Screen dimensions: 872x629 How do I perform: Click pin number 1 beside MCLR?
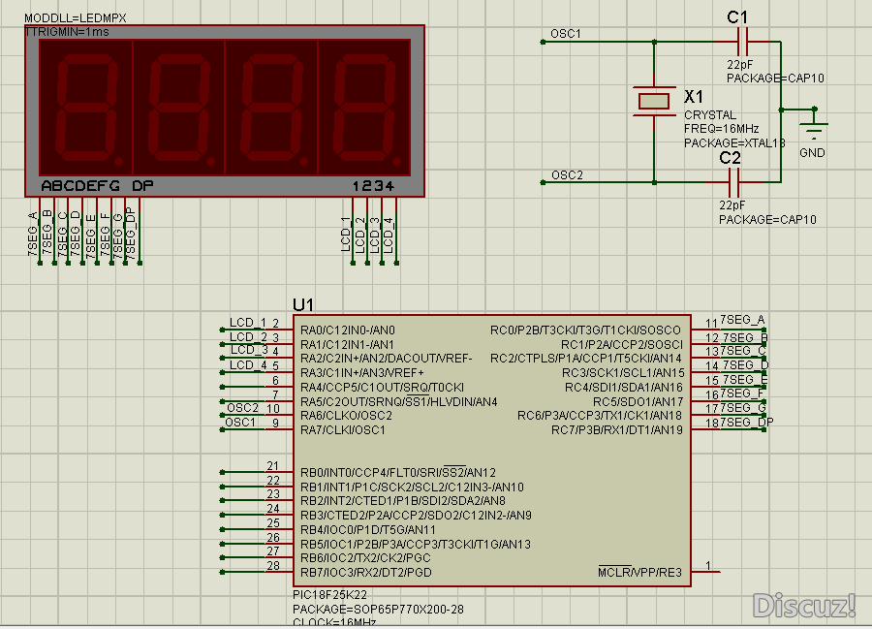[x=708, y=566]
